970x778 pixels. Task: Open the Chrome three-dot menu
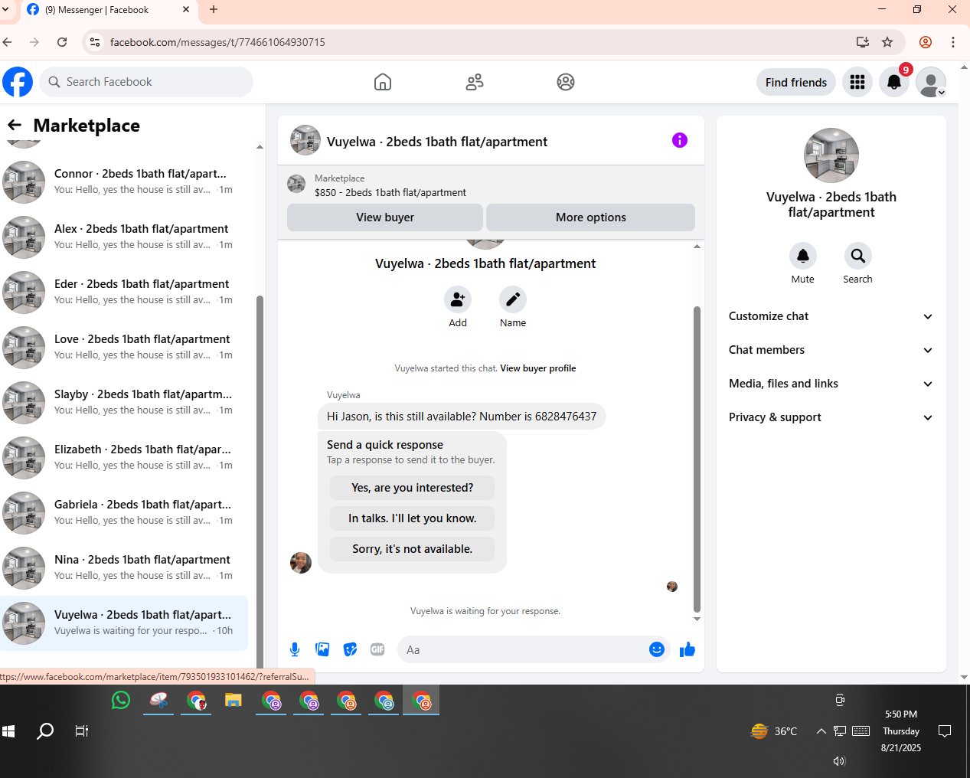pos(953,42)
